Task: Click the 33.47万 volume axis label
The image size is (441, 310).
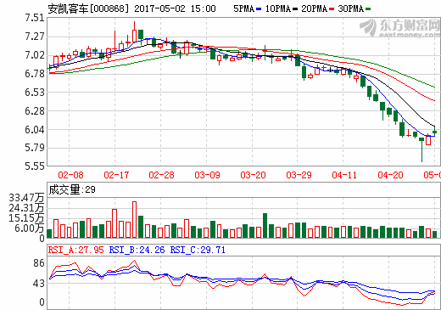Action: point(26,198)
